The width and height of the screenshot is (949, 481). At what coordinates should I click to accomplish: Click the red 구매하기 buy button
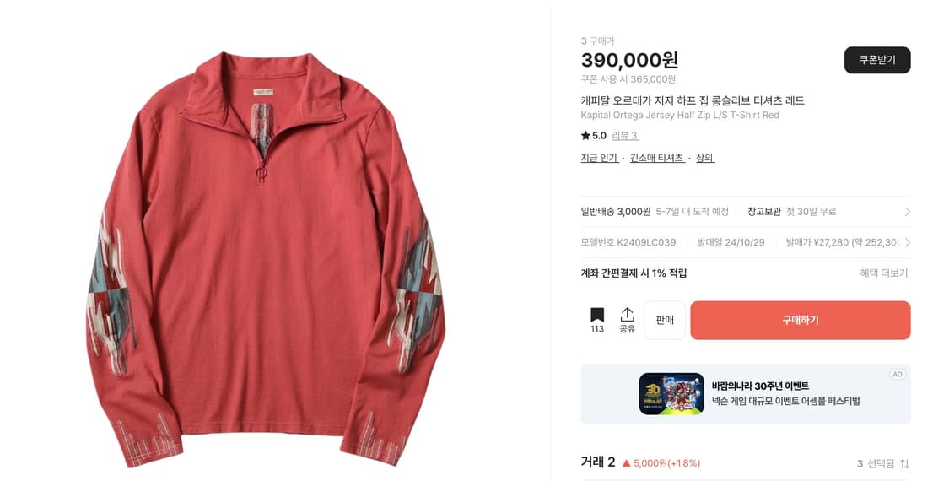[x=801, y=320]
